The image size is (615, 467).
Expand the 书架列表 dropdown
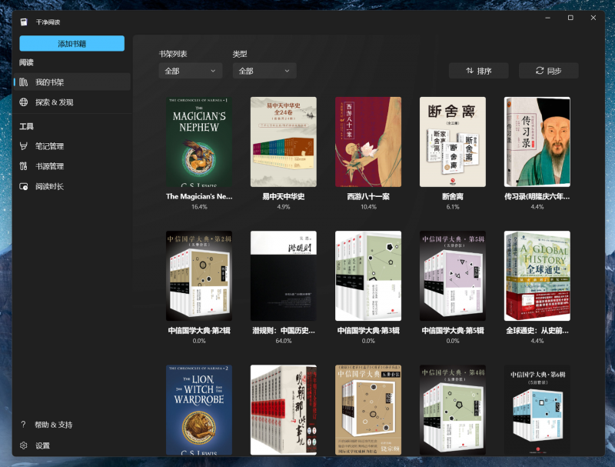[191, 71]
